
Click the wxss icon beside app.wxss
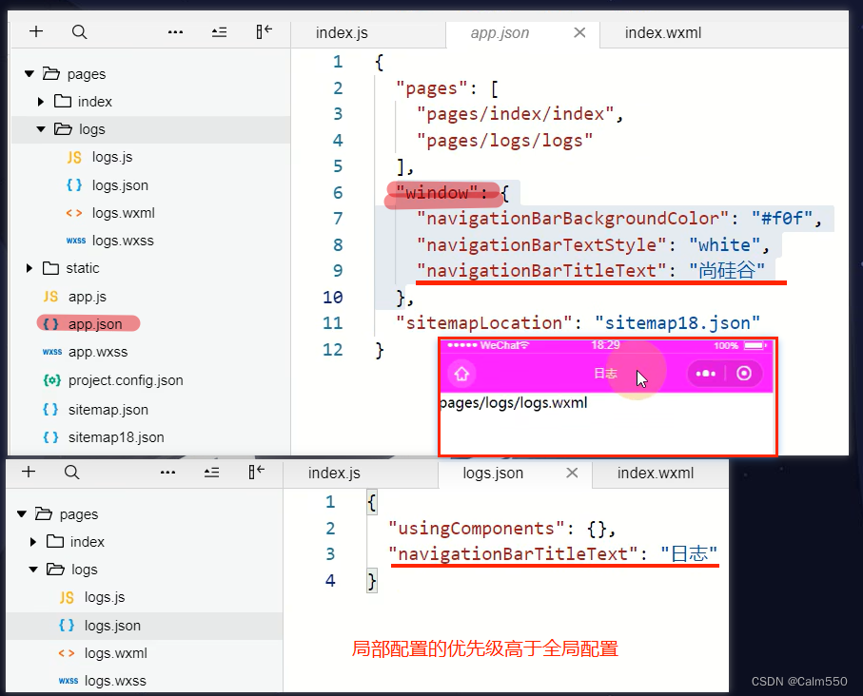click(x=52, y=352)
